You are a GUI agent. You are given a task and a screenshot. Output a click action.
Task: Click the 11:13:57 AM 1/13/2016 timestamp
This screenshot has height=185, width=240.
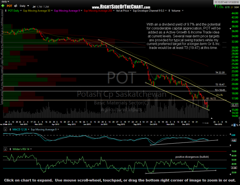click(x=226, y=2)
